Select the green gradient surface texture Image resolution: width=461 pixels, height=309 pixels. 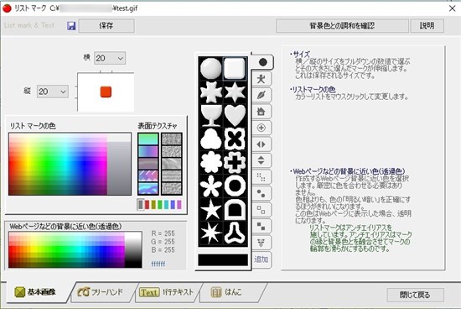(x=148, y=139)
